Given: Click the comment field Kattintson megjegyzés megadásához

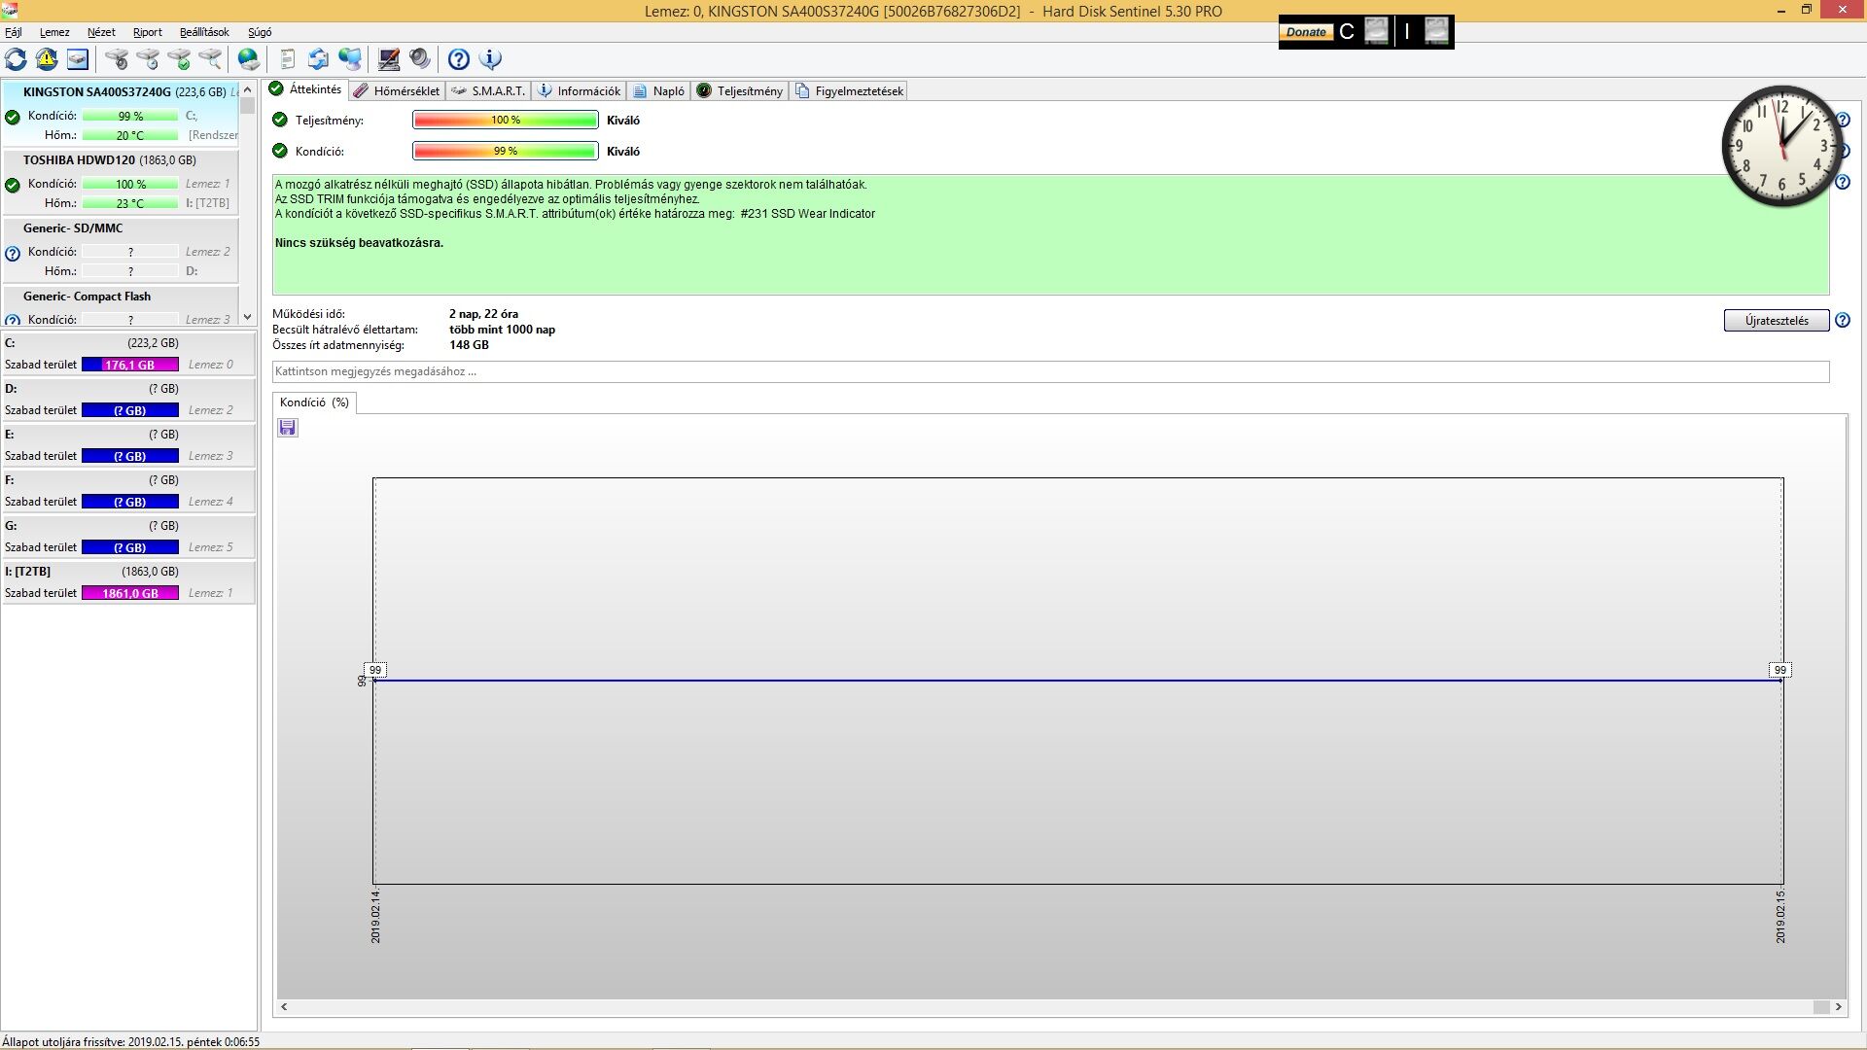Looking at the screenshot, I should coord(1050,371).
